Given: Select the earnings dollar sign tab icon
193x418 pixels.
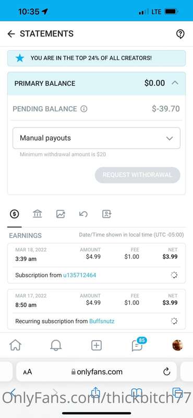Looking at the screenshot, I should click(x=15, y=214).
